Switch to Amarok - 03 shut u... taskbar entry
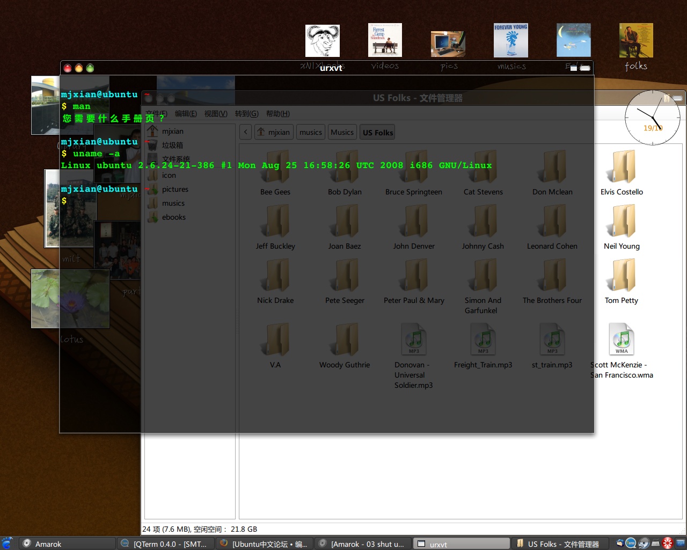 pos(363,544)
